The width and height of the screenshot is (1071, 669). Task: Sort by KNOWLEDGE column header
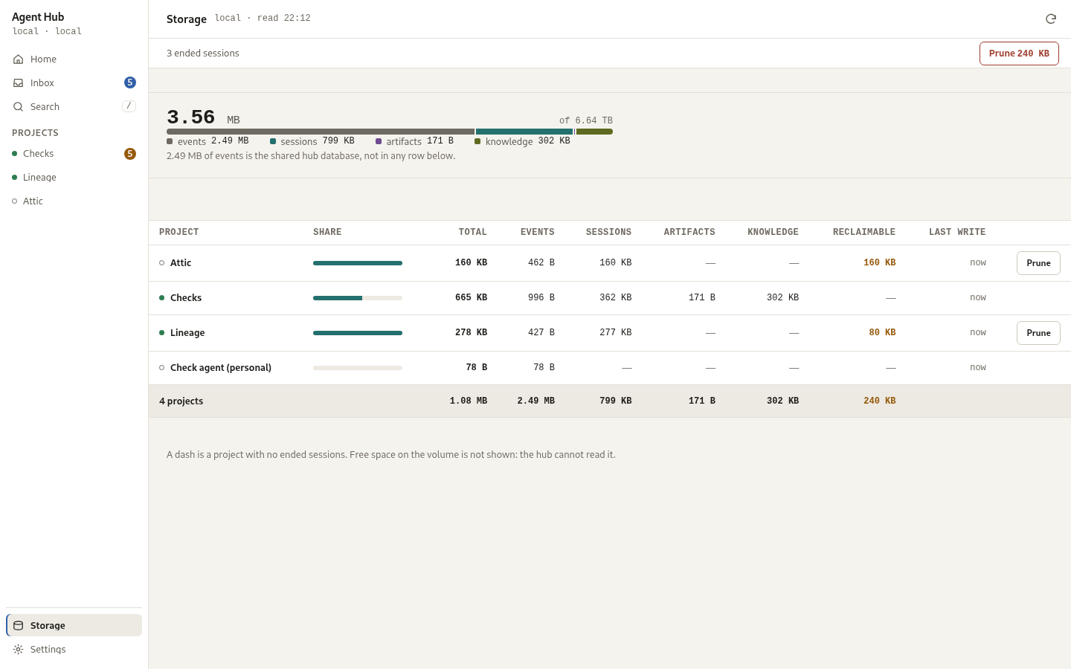pos(773,233)
